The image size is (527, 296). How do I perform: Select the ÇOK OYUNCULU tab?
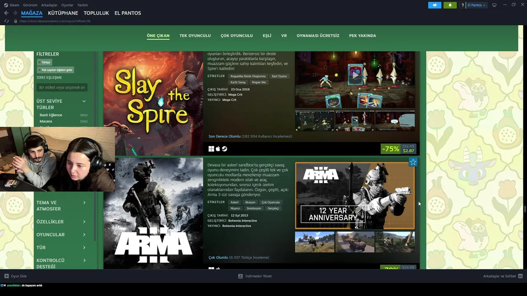point(237,36)
